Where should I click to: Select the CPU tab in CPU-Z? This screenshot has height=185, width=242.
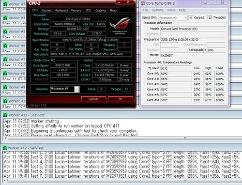pos(35,10)
